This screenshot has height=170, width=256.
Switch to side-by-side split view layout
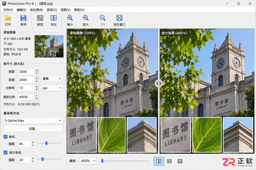(x=159, y=161)
